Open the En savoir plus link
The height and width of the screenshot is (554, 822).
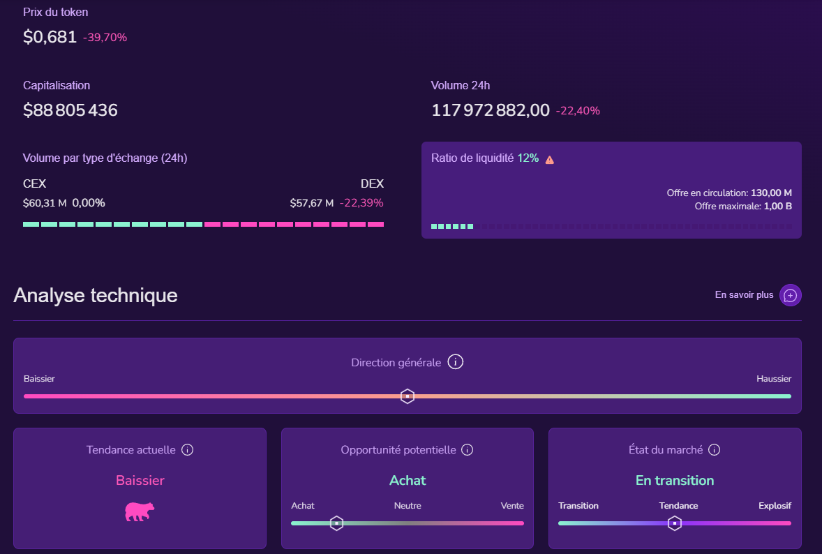tap(744, 295)
